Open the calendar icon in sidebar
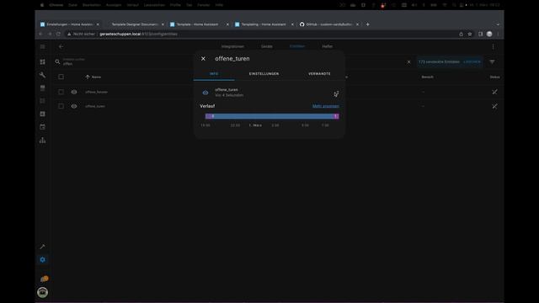The width and height of the screenshot is (539, 303). pos(43,127)
